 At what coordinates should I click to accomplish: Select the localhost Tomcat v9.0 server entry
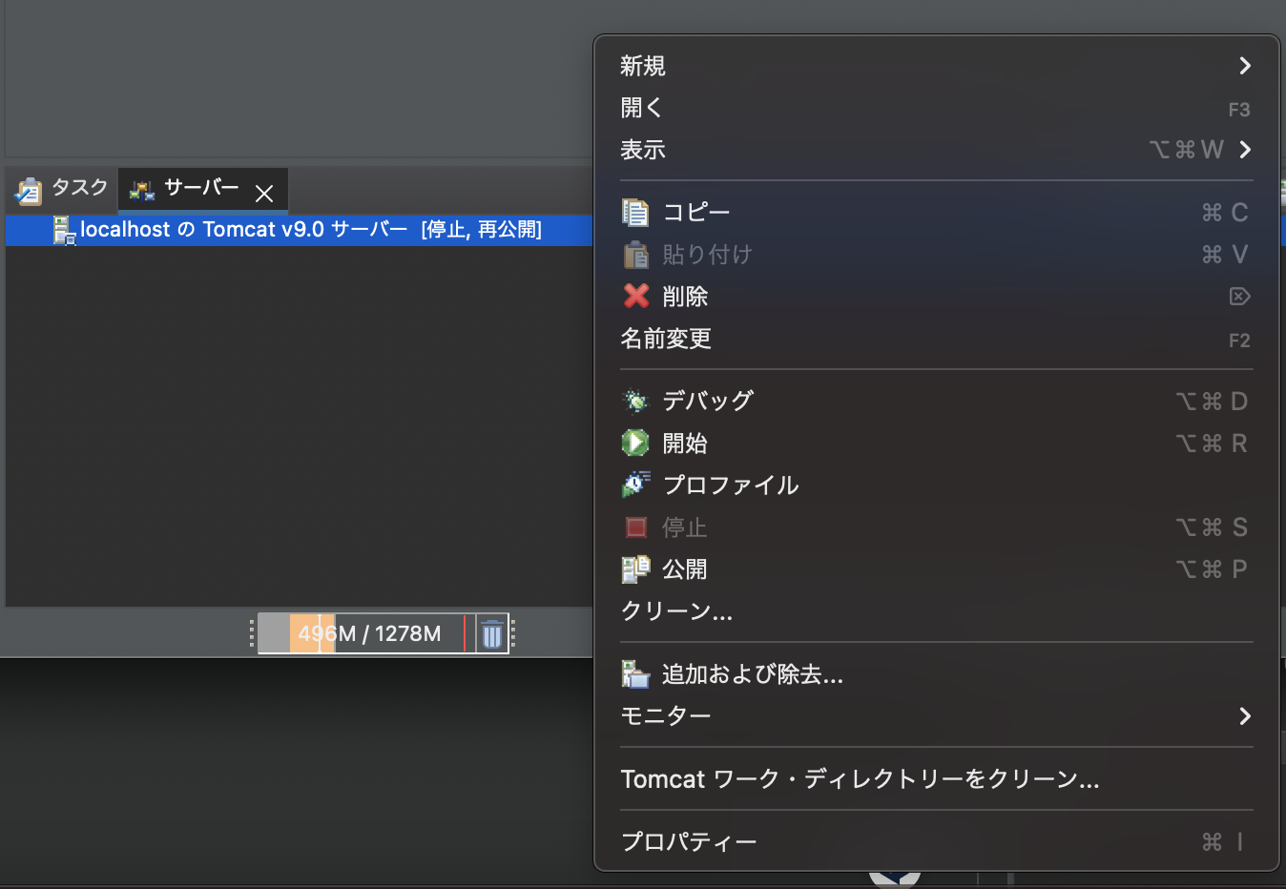click(286, 230)
